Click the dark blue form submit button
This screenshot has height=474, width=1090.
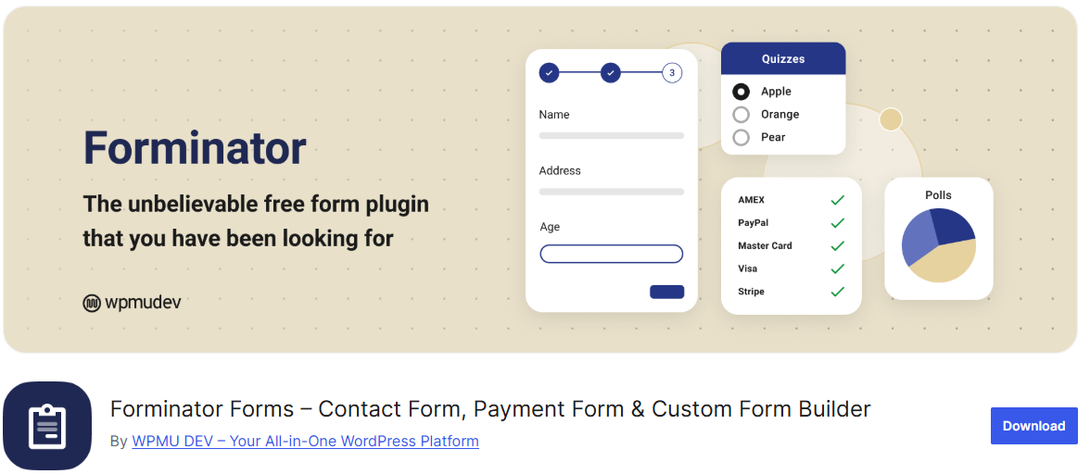click(666, 293)
